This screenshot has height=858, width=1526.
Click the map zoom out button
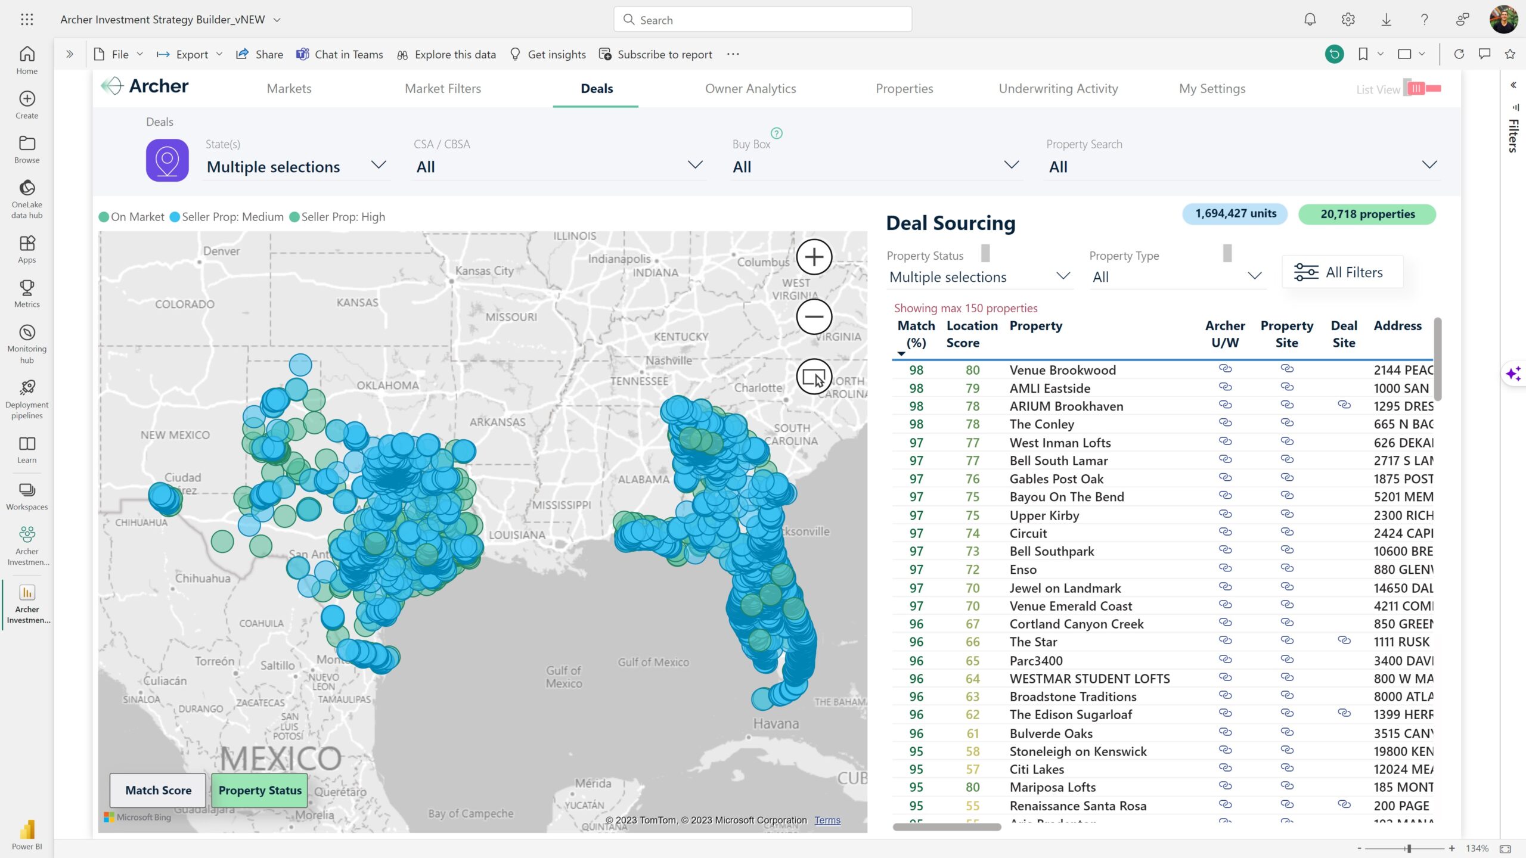coord(814,316)
